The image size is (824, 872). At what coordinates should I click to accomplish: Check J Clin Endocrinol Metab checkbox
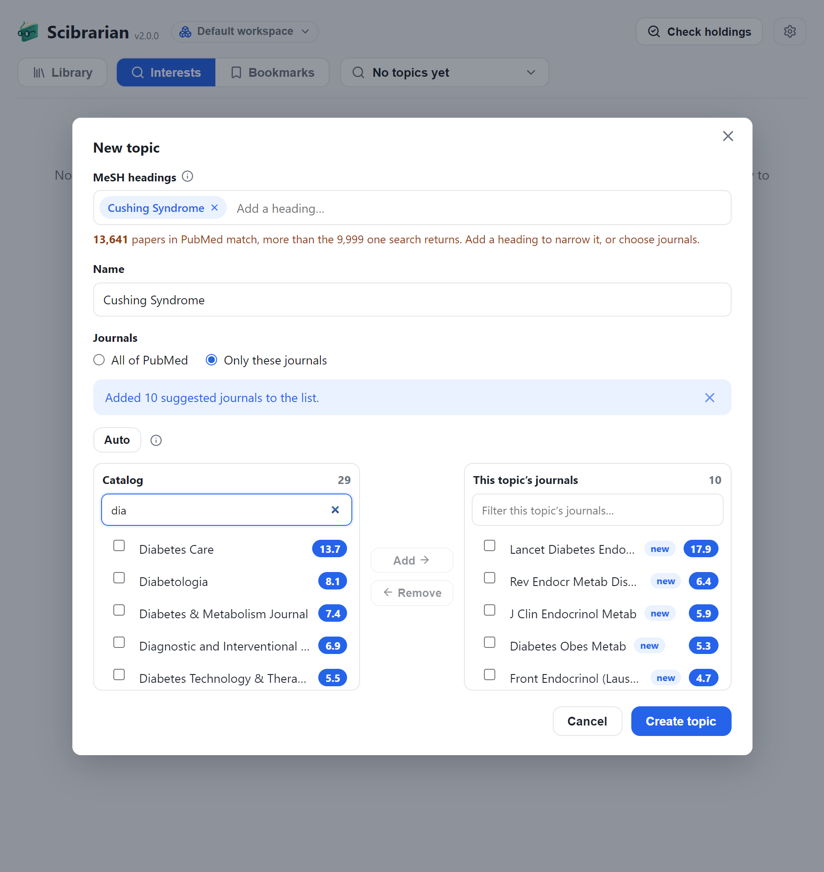490,610
